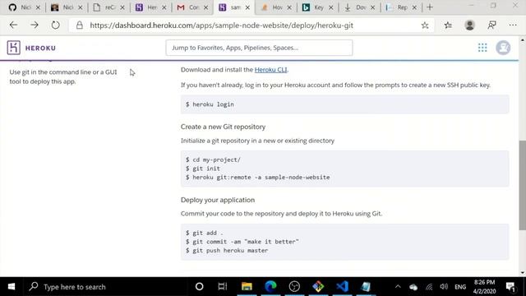This screenshot has width=526, height=296.
Task: Click the scrollbar down arrow
Action: click(x=523, y=273)
